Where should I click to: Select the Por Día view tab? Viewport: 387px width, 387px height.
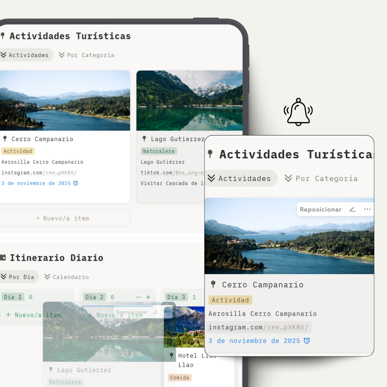point(18,277)
